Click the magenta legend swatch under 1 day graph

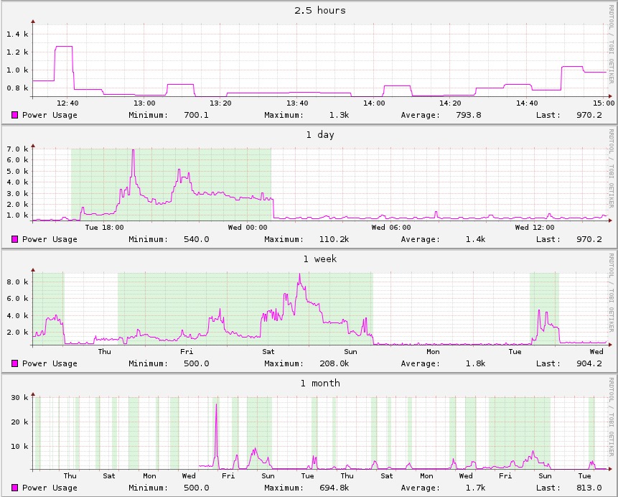tap(15, 239)
